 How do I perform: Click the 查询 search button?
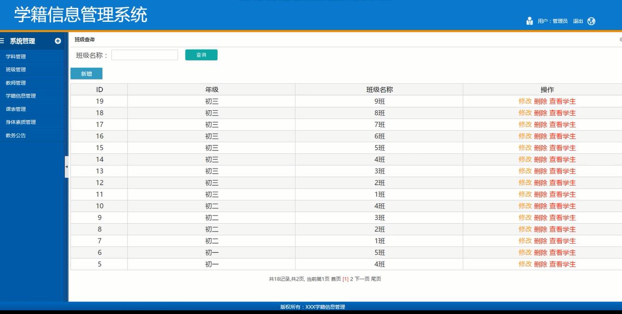[x=201, y=55]
